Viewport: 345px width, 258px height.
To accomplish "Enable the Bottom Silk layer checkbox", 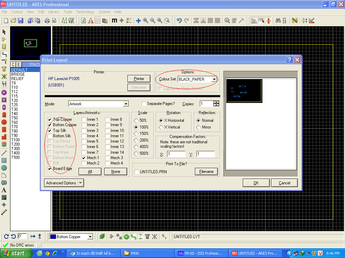I will click(x=50, y=136).
